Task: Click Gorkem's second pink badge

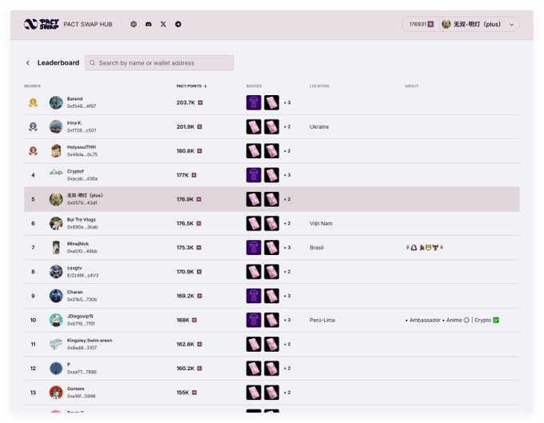Action: pyautogui.click(x=271, y=393)
